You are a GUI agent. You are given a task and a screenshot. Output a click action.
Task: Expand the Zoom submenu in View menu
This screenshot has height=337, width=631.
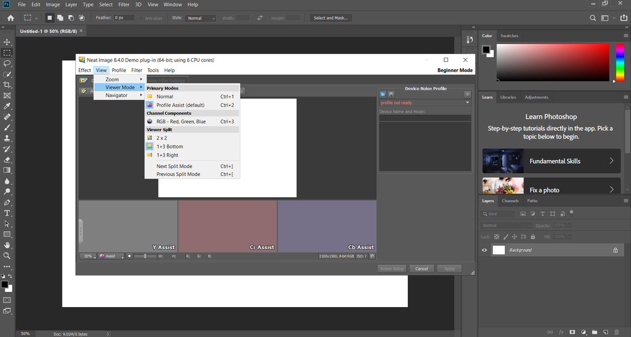pyautogui.click(x=119, y=79)
